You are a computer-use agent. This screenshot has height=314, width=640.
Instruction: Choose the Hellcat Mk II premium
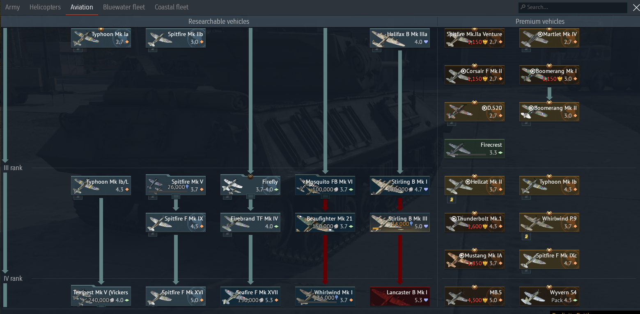(475, 185)
